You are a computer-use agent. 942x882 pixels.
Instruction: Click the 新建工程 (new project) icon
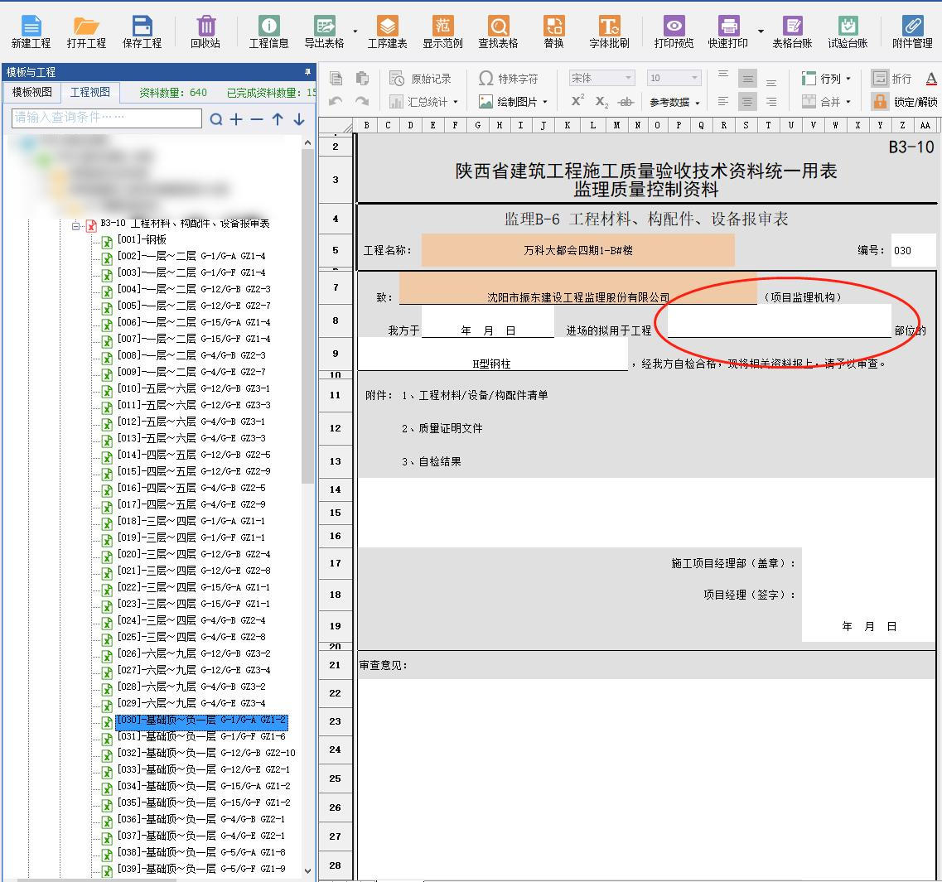point(31,31)
